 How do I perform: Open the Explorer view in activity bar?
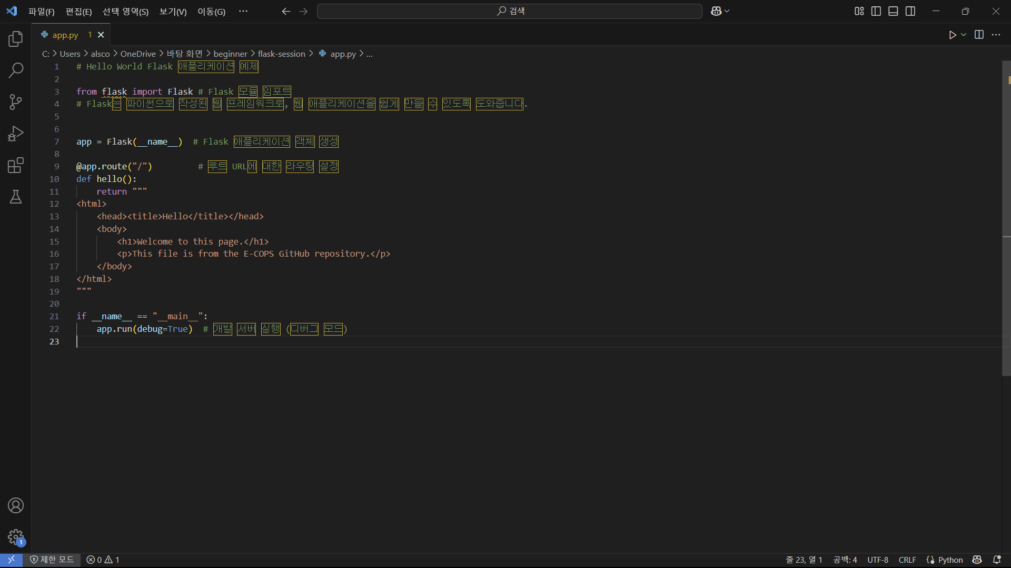16,38
